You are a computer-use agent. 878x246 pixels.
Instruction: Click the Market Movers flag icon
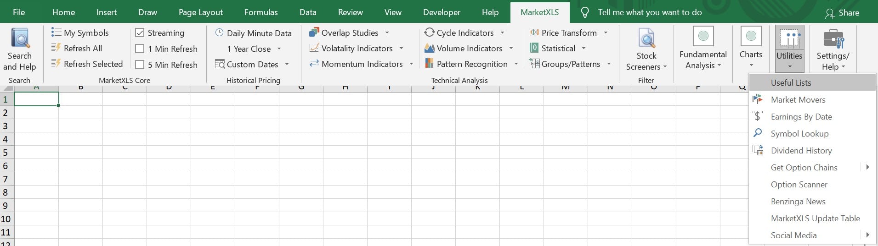pos(758,99)
